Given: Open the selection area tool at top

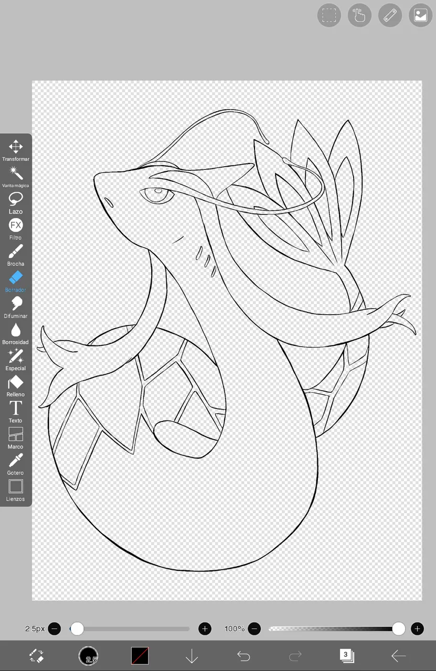Looking at the screenshot, I should click(x=329, y=15).
